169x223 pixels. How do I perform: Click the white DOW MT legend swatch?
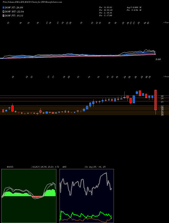(3, 12)
